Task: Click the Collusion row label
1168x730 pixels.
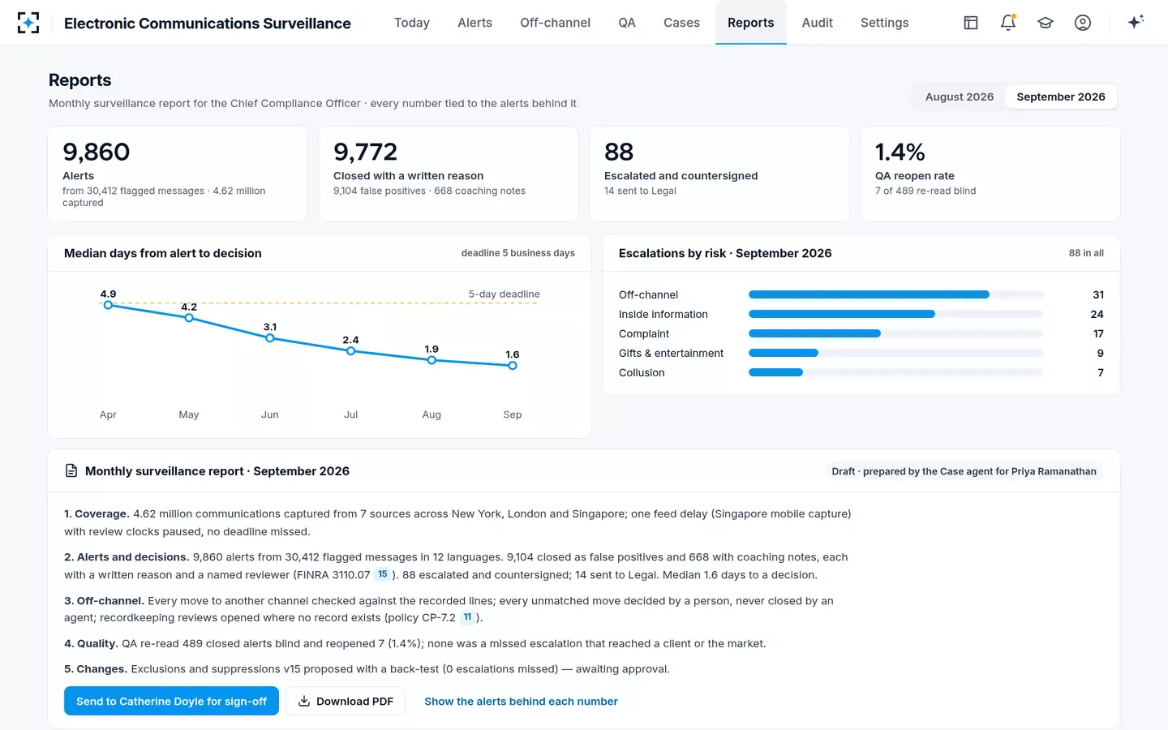Action: (x=642, y=372)
